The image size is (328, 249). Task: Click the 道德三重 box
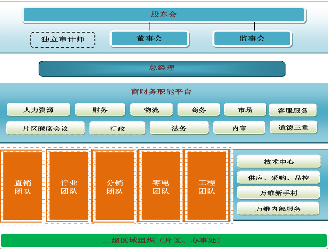293,128
